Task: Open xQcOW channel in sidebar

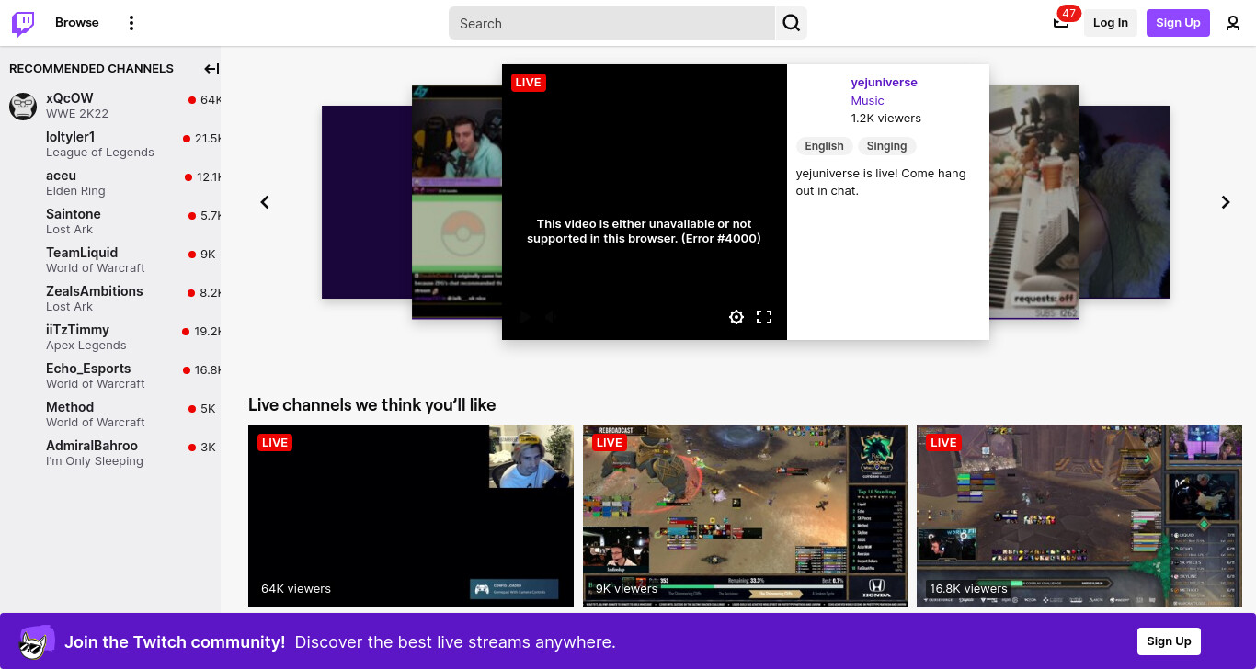Action: pyautogui.click(x=110, y=106)
